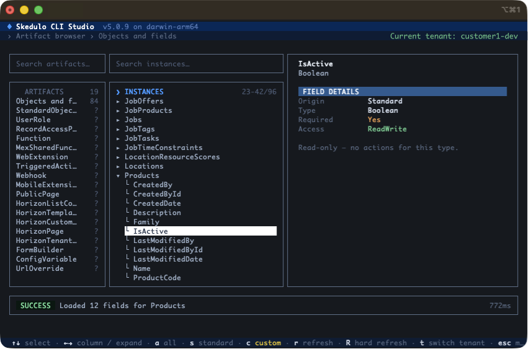Select the HorizonCustom artifact type
The height and width of the screenshot is (349, 529).
tap(57, 222)
